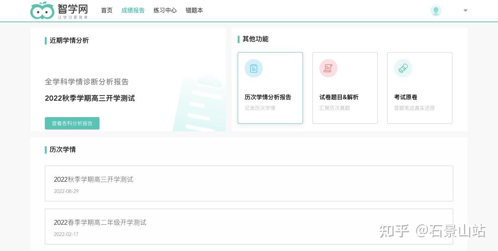Click the 智学网 owl logo
The width and height of the screenshot is (498, 251).
coord(42,11)
